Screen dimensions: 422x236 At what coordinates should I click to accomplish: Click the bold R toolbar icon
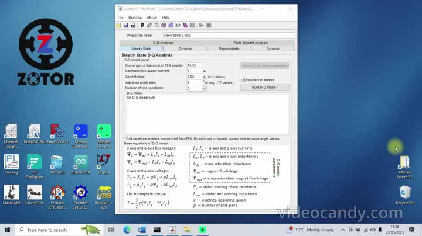point(142,26)
